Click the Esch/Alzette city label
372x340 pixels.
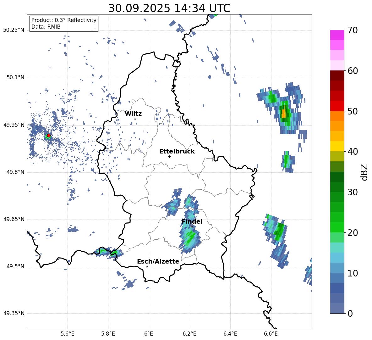[x=158, y=262]
